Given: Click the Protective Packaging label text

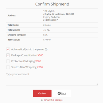Looking at the screenshot, I should tap(23, 61).
